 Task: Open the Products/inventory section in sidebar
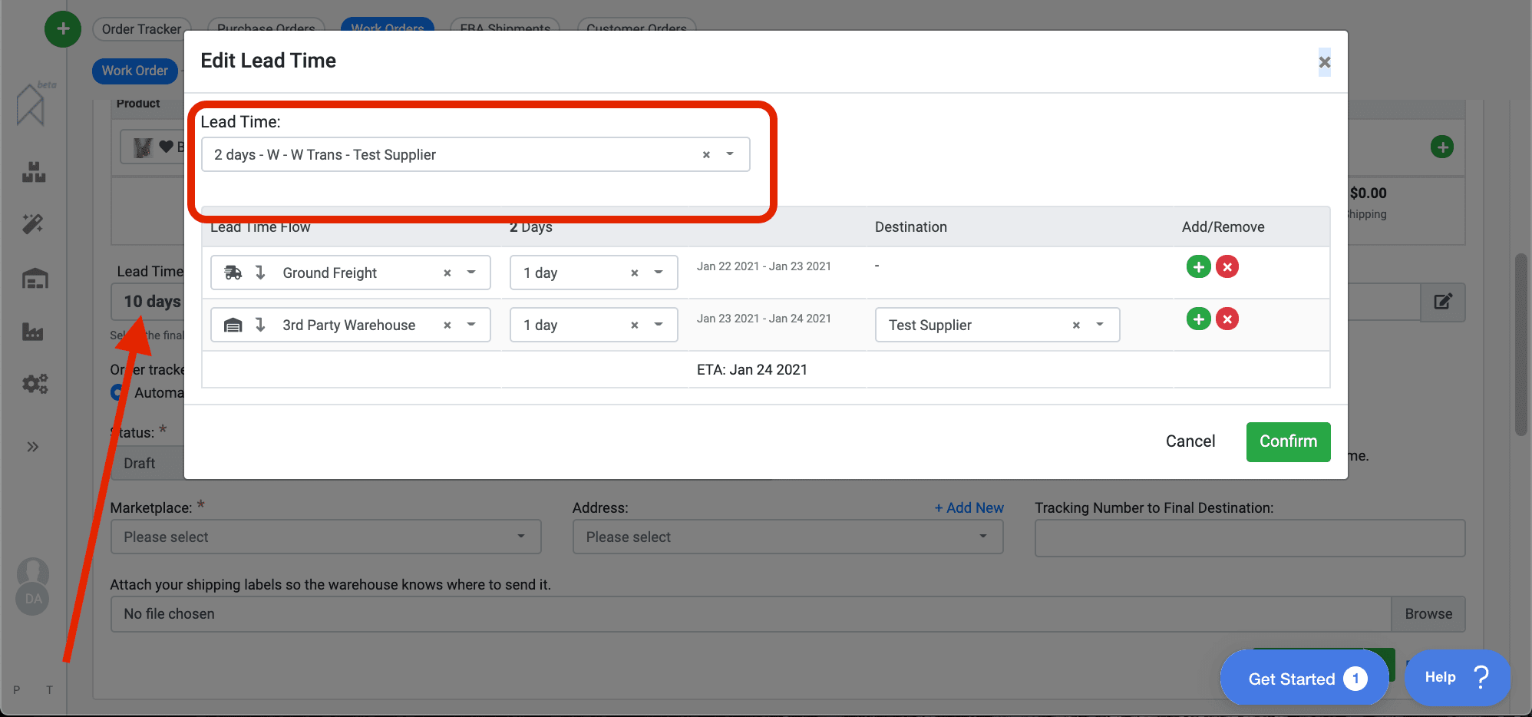tap(32, 172)
